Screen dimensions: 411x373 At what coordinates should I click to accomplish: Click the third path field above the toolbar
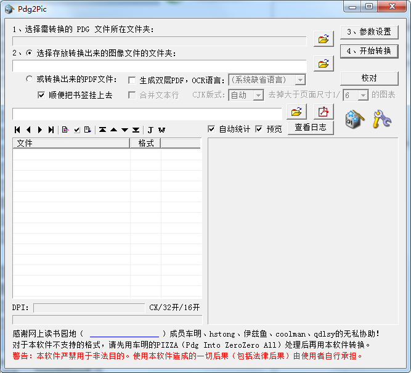(x=147, y=114)
